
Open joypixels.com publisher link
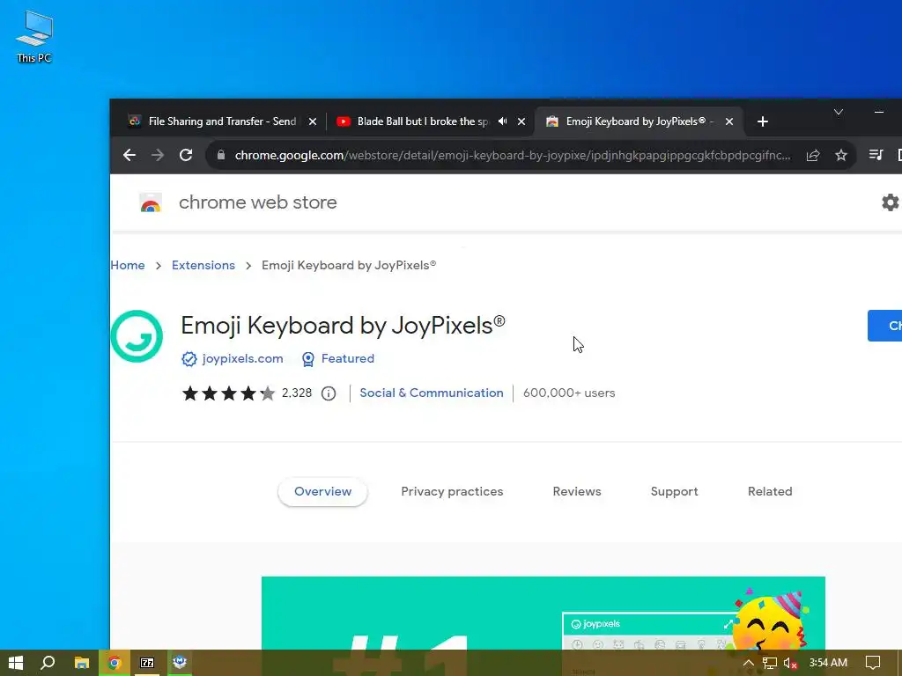coord(242,359)
